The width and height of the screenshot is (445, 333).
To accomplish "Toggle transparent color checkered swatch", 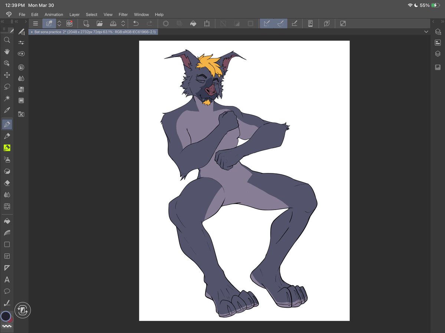I will point(7,326).
